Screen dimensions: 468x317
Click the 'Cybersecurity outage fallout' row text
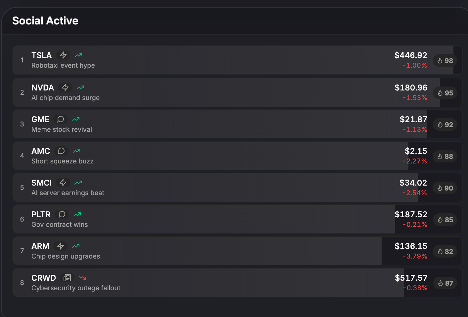coord(76,288)
